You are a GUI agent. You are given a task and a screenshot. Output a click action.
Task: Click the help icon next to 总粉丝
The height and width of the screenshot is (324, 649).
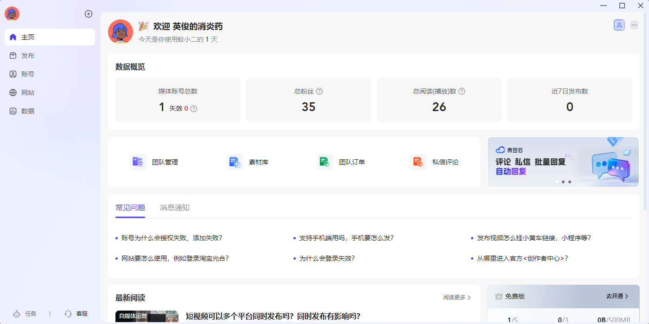pyautogui.click(x=319, y=91)
